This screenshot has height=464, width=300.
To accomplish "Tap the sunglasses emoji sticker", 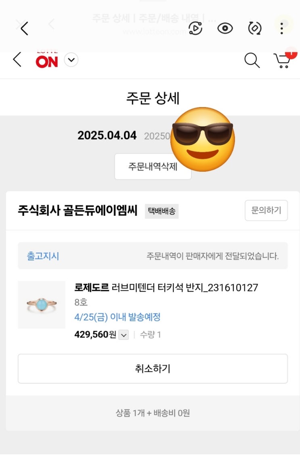I will pos(202,139).
